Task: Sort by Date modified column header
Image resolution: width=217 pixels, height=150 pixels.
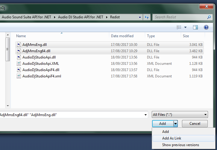Action: [x=122, y=36]
